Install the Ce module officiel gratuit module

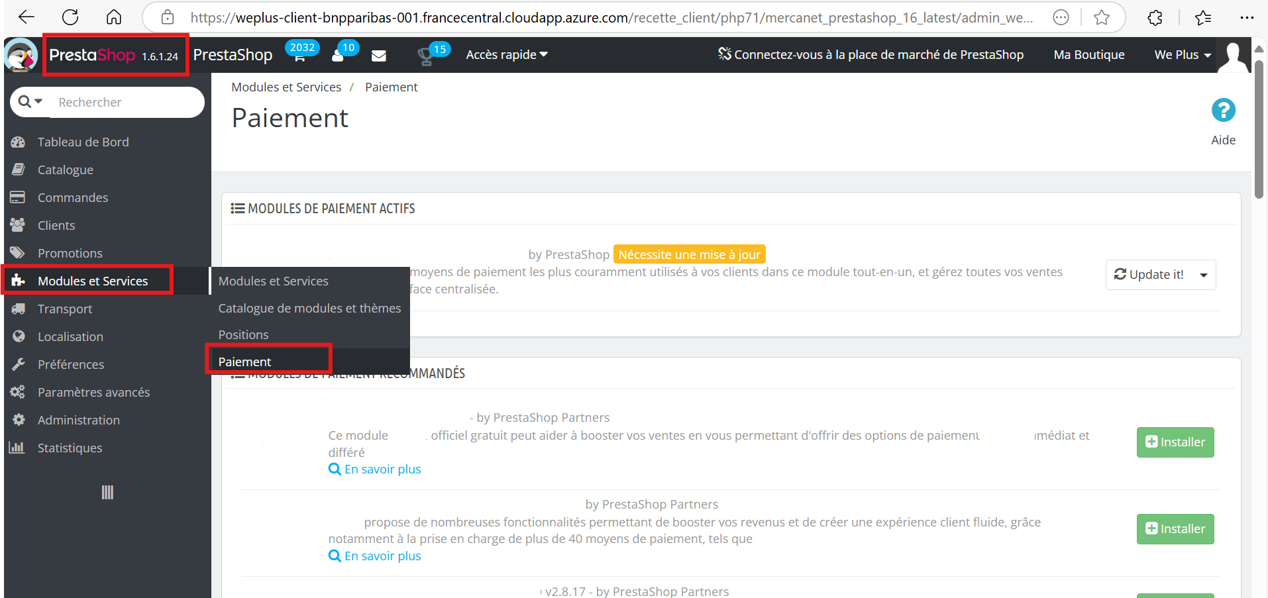pos(1175,442)
